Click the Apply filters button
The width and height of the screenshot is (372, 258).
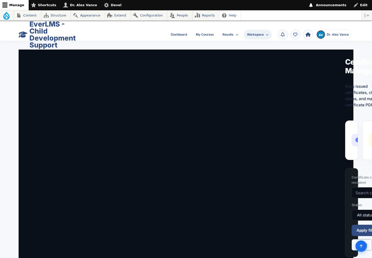[362, 230]
